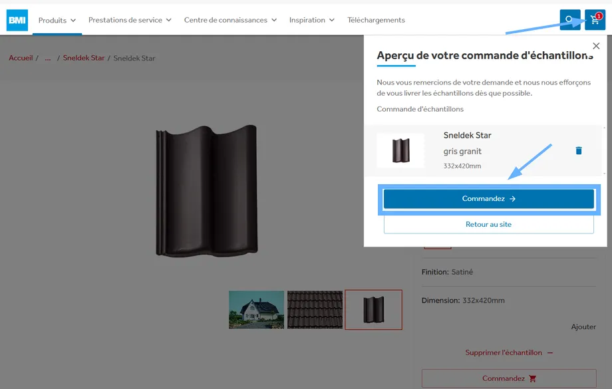Click the 'Finition: Satiné' text
The image size is (612, 389).
447,272
